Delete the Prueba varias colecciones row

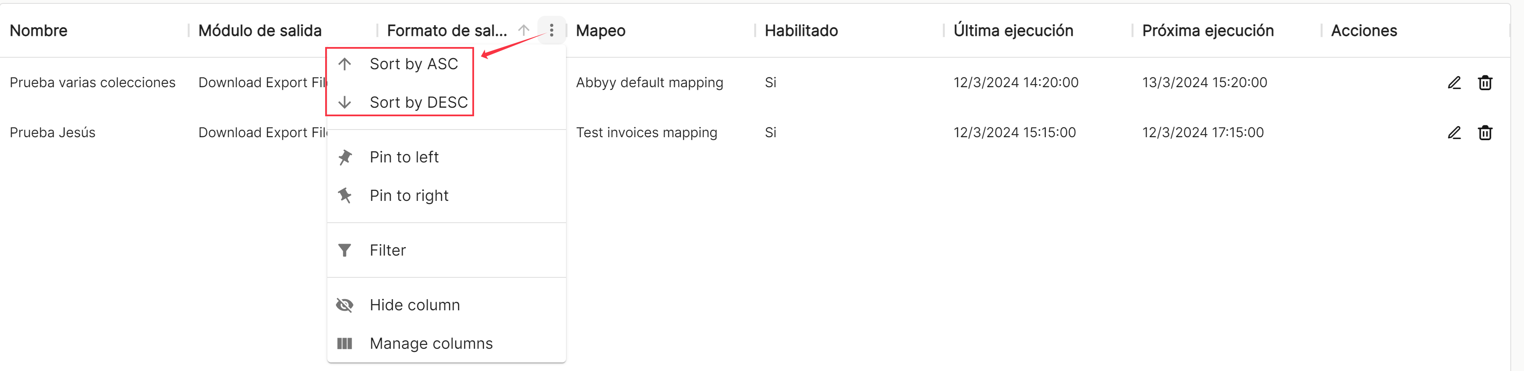click(1485, 83)
